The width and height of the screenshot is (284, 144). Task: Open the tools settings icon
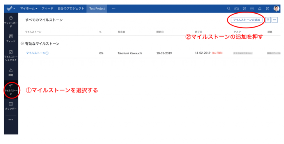268,9
